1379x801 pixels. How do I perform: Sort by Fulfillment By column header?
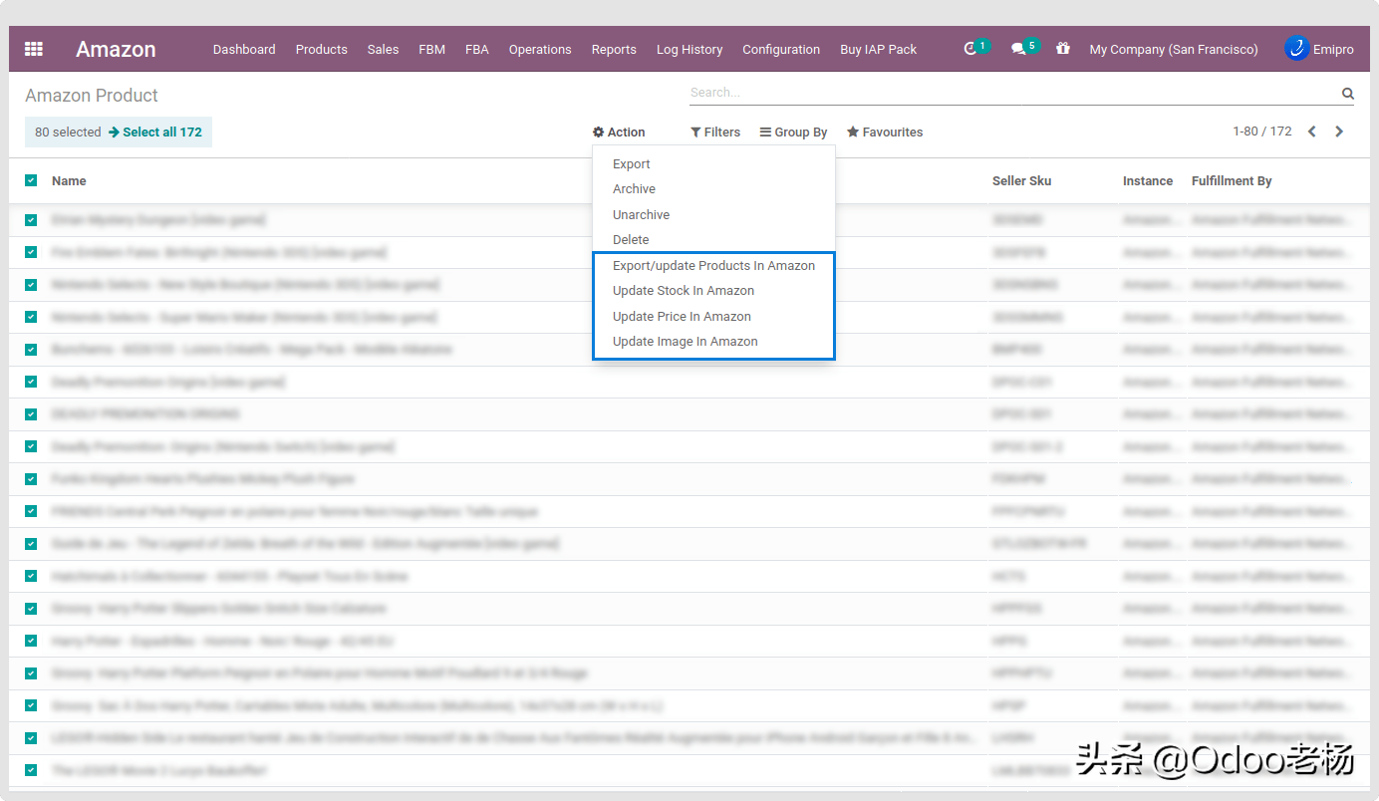pyautogui.click(x=1232, y=180)
